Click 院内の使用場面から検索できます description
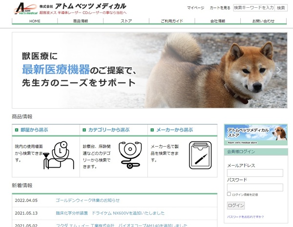 29,153
